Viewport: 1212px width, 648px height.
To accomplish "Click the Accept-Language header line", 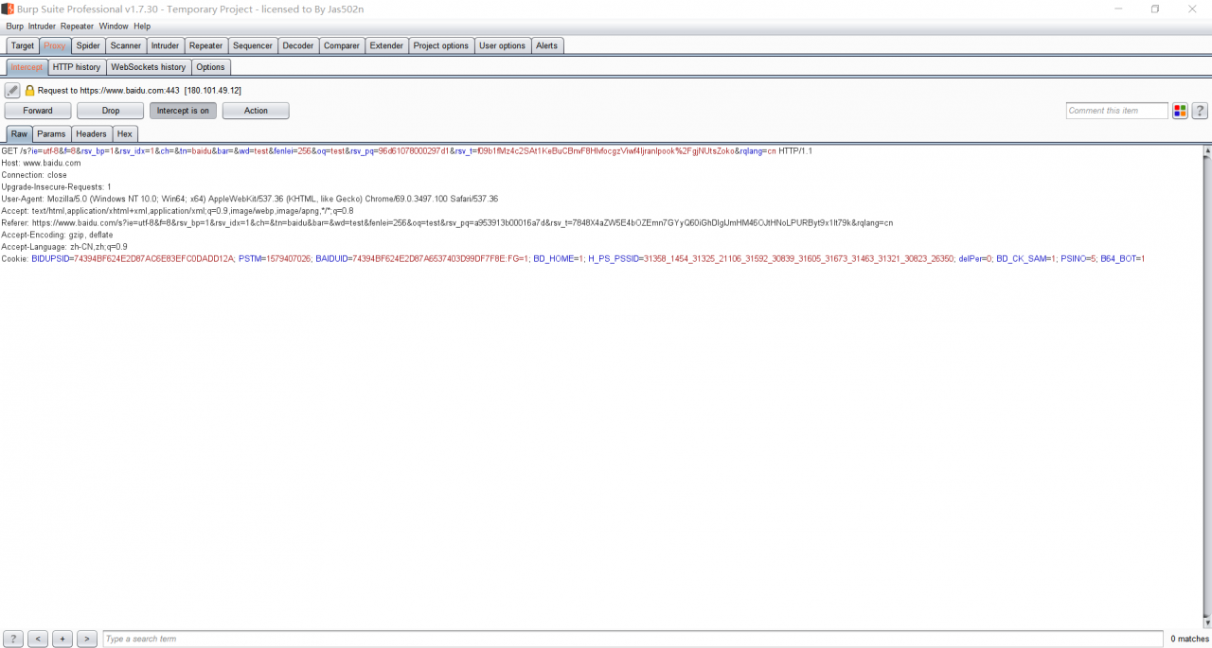I will (64, 247).
